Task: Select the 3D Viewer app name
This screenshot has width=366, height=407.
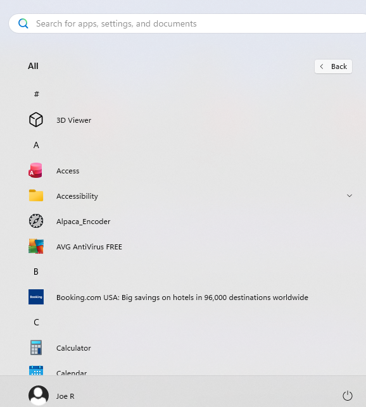Action: point(74,120)
